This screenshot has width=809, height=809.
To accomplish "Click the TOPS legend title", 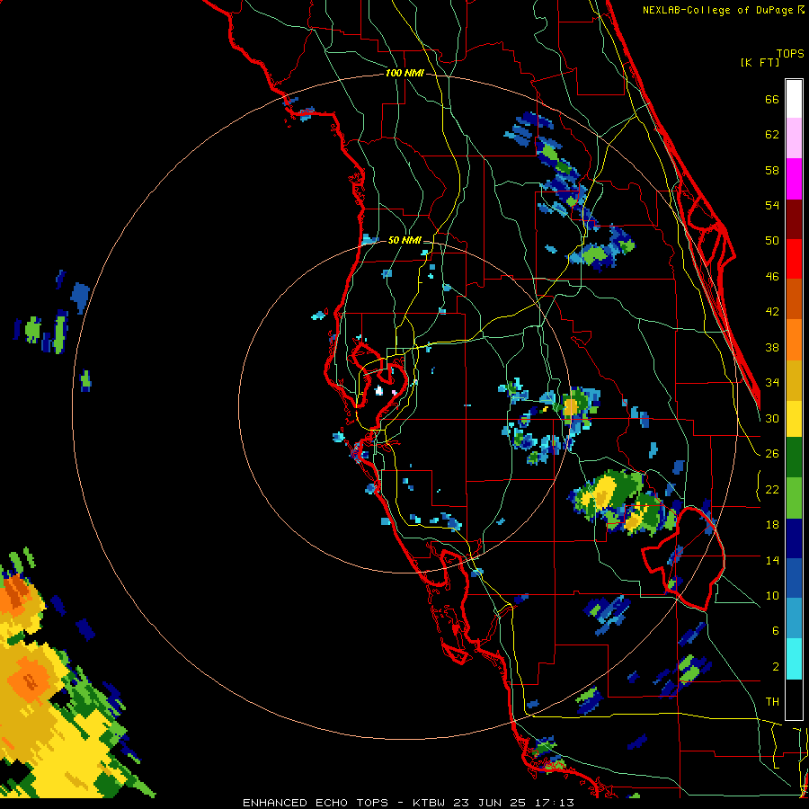I will pyautogui.click(x=790, y=53).
